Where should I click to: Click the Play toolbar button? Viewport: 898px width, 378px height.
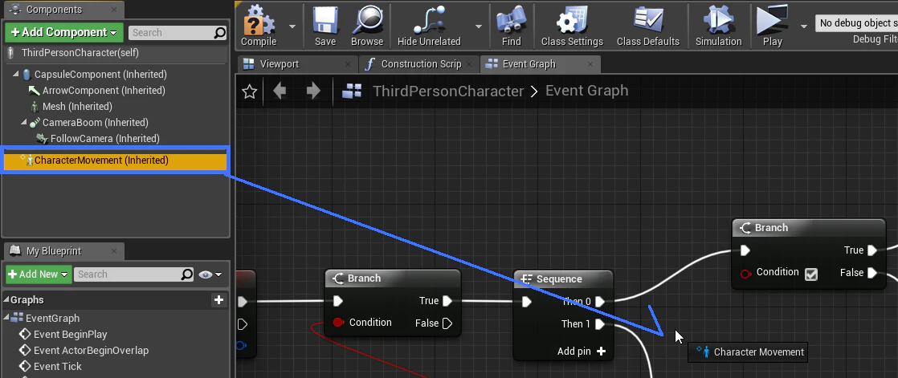(x=772, y=26)
